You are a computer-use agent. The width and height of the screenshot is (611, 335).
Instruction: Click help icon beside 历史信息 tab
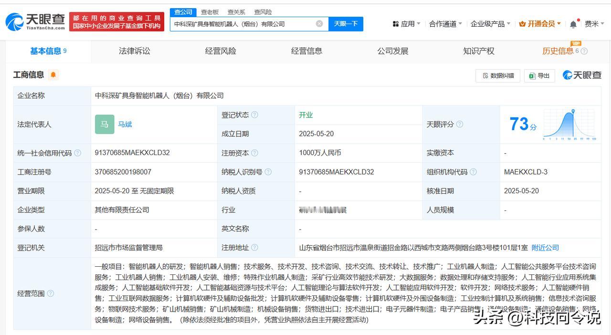584,51
